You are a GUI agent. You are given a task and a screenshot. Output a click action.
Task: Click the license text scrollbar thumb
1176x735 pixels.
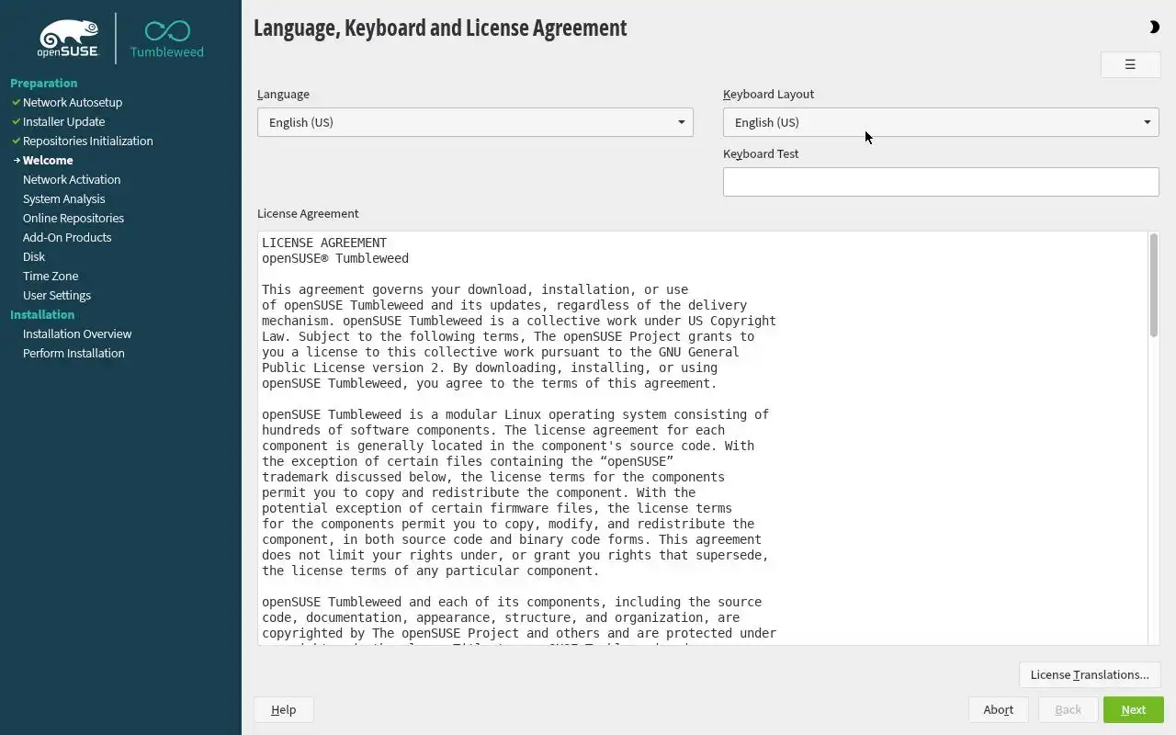(x=1153, y=285)
